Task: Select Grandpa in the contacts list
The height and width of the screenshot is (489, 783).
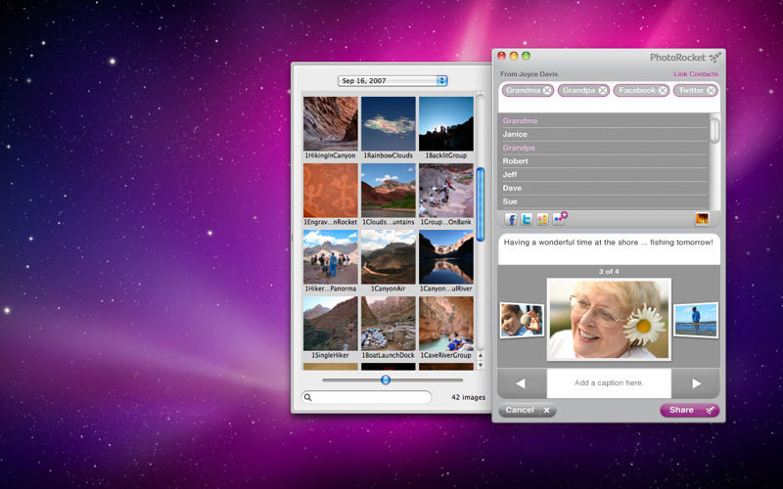Action: coord(603,148)
